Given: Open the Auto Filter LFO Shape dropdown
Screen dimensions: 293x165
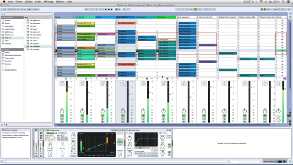Looking at the screenshot, I should 168,137.
